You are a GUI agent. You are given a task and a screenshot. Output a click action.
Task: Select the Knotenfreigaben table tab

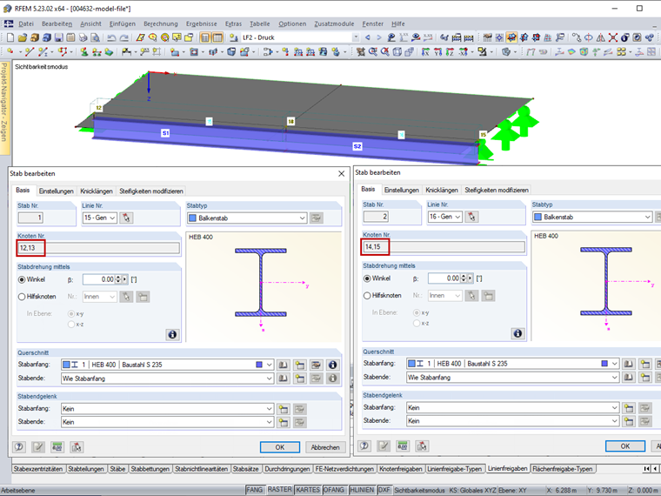400,469
